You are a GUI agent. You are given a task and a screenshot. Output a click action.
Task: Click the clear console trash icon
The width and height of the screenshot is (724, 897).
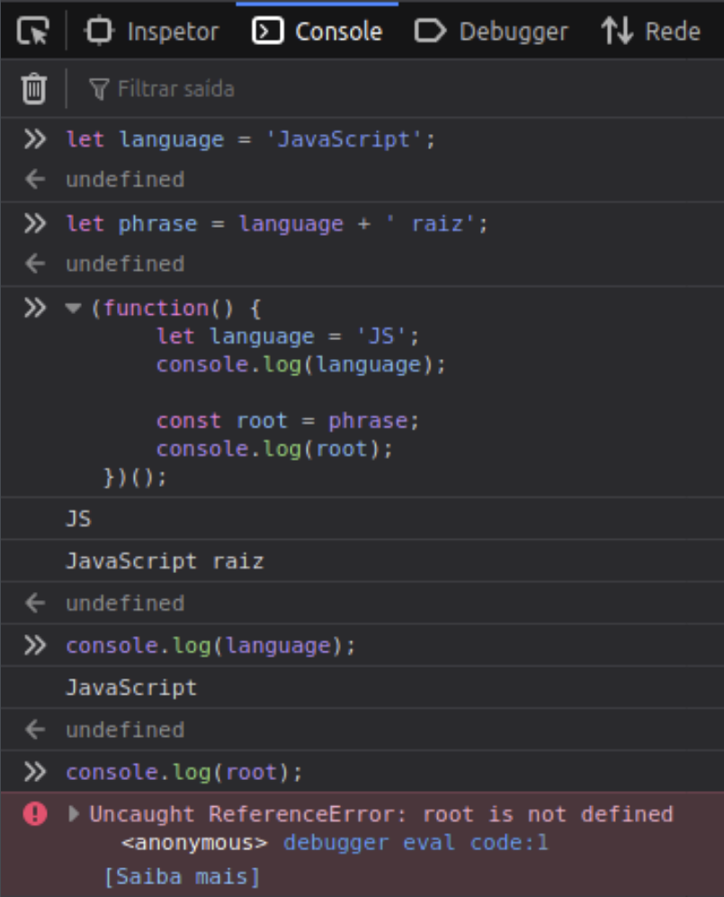coord(32,88)
